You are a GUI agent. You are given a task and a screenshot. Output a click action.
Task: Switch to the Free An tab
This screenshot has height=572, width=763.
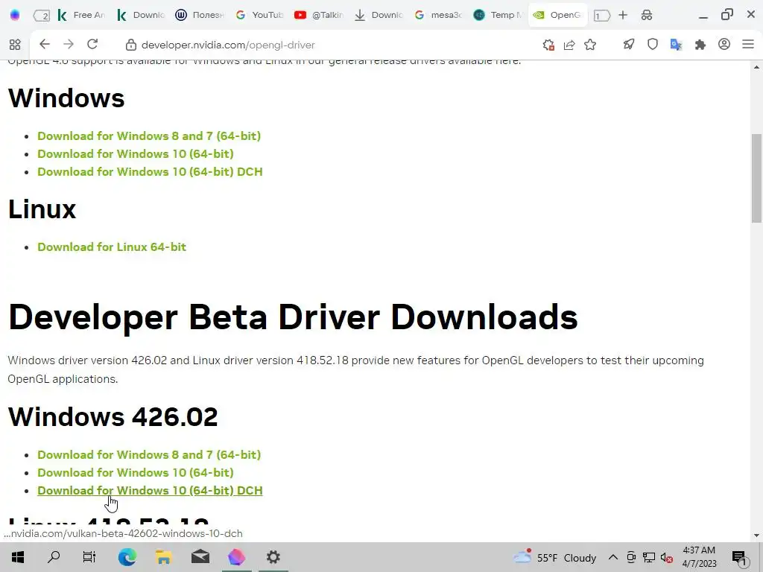pyautogui.click(x=82, y=15)
